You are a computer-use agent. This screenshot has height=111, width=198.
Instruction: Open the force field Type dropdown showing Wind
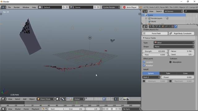coord(174,43)
